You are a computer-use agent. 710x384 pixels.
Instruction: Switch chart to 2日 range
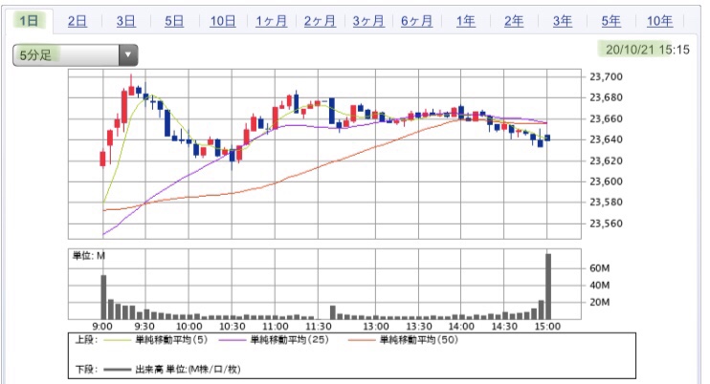tap(77, 21)
